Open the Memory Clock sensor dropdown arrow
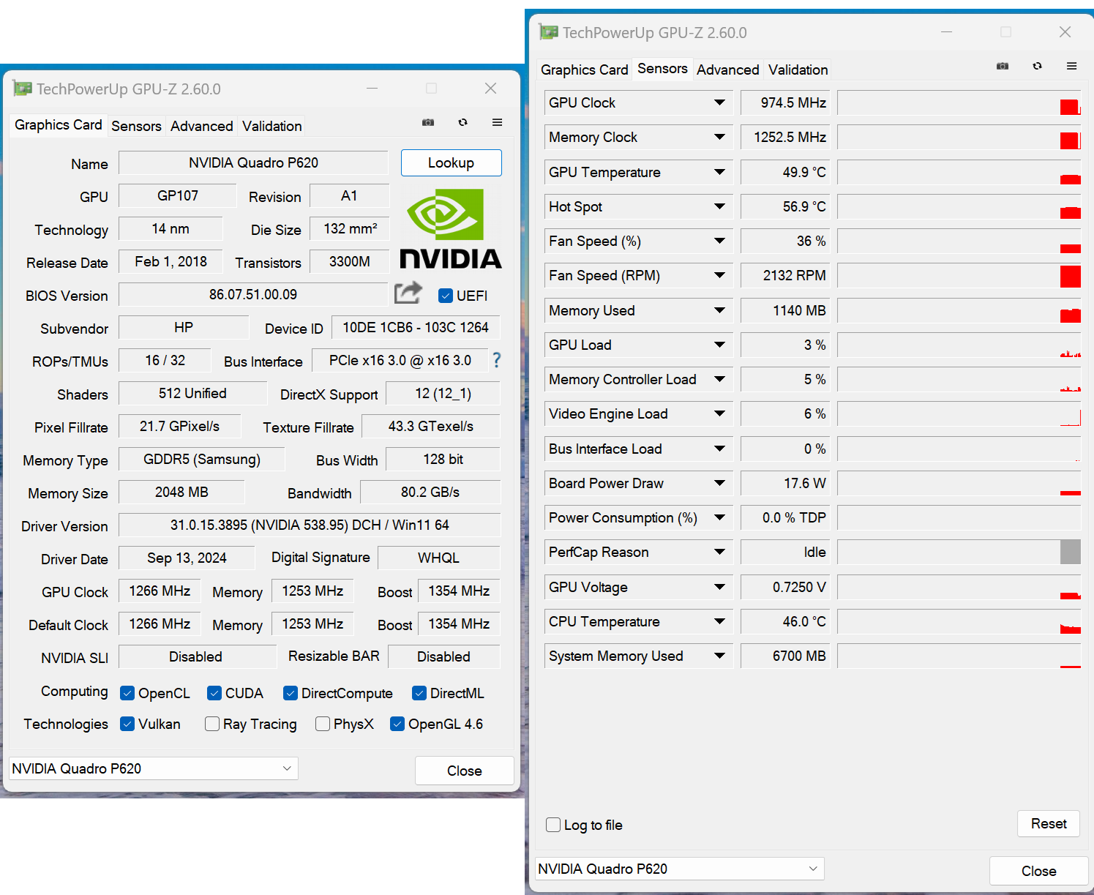The width and height of the screenshot is (1094, 895). pyautogui.click(x=720, y=137)
